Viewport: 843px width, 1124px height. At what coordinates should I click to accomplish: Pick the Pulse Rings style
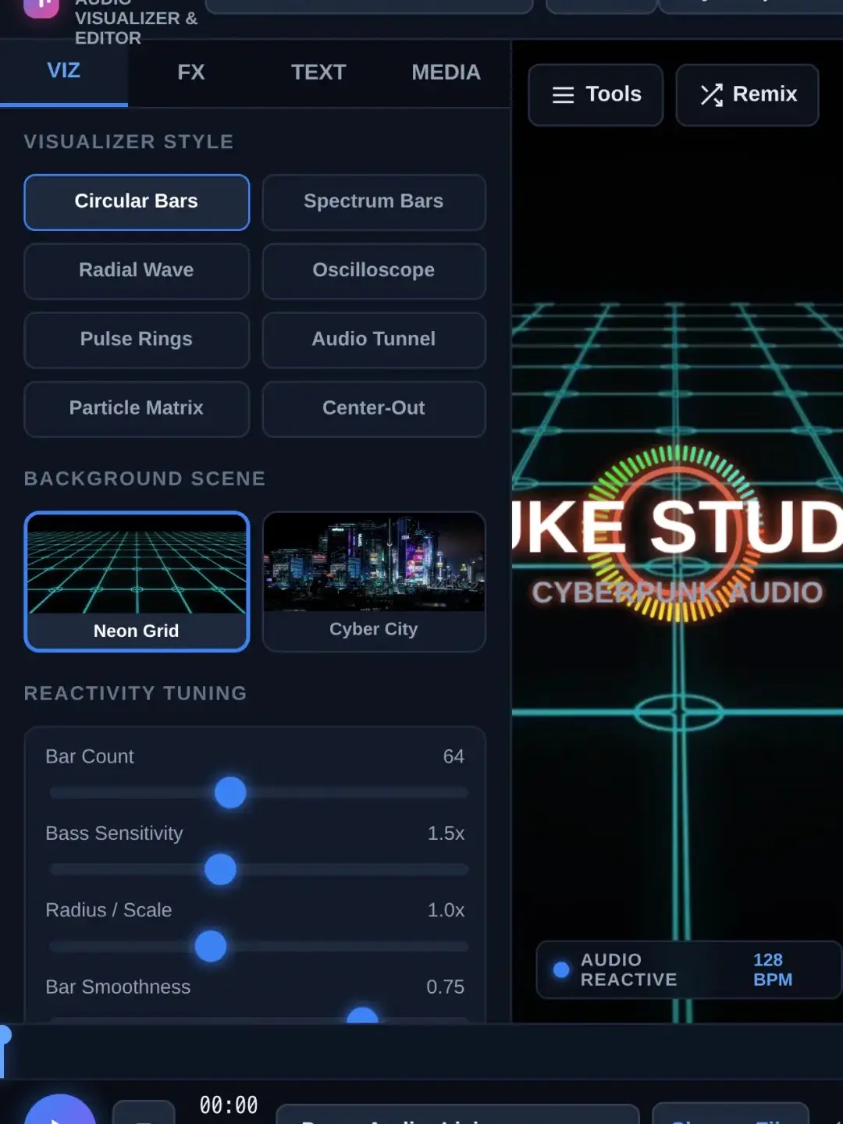pyautogui.click(x=137, y=340)
